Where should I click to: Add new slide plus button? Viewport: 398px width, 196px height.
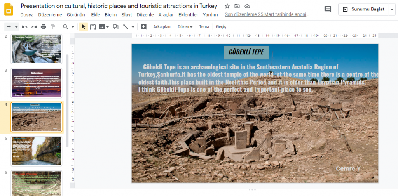(x=9, y=27)
